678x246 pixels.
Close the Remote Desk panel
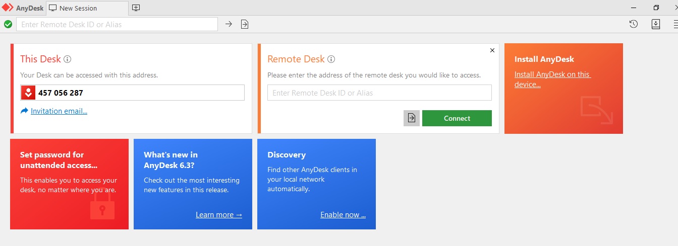click(492, 50)
